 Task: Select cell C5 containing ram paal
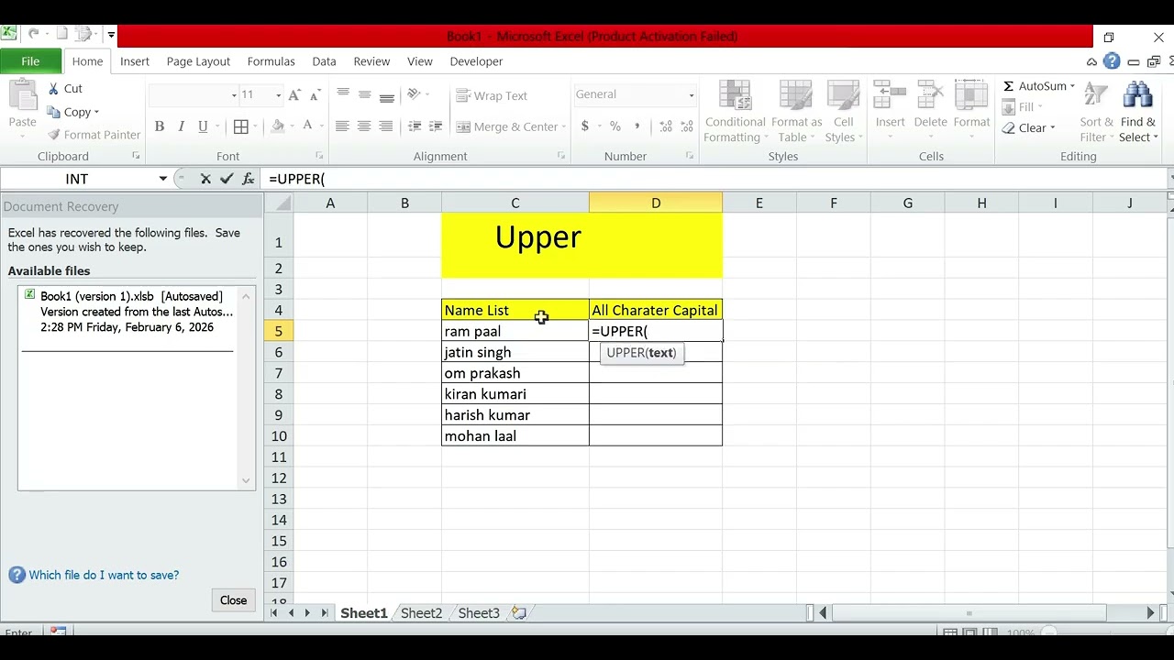coord(515,331)
